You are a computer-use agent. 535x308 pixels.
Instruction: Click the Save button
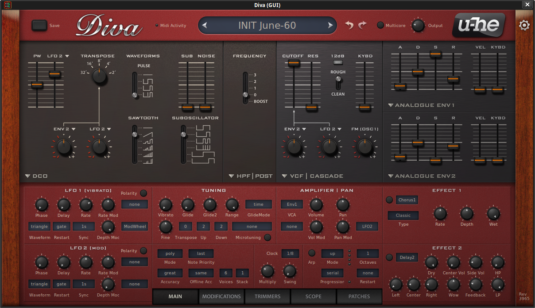click(x=39, y=25)
